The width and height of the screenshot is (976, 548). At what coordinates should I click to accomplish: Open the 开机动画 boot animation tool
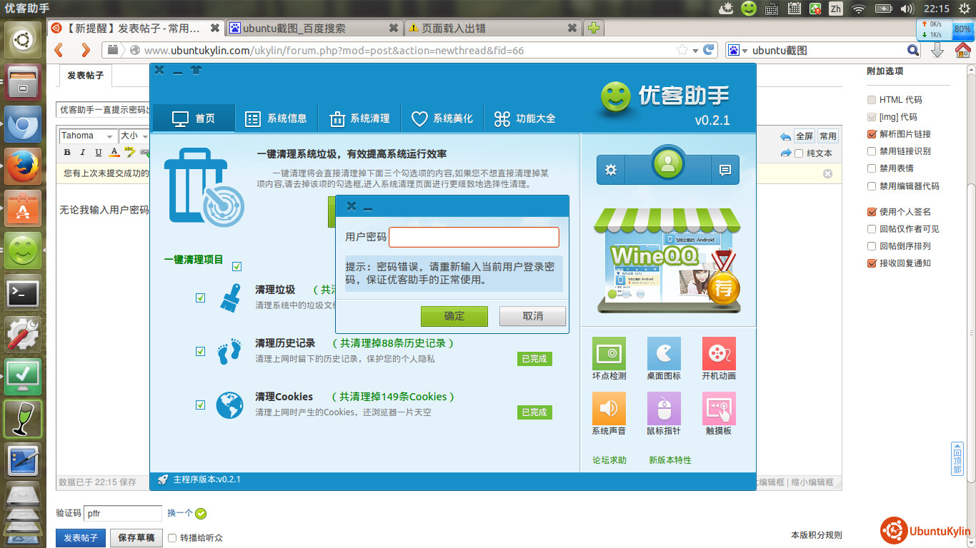click(718, 354)
